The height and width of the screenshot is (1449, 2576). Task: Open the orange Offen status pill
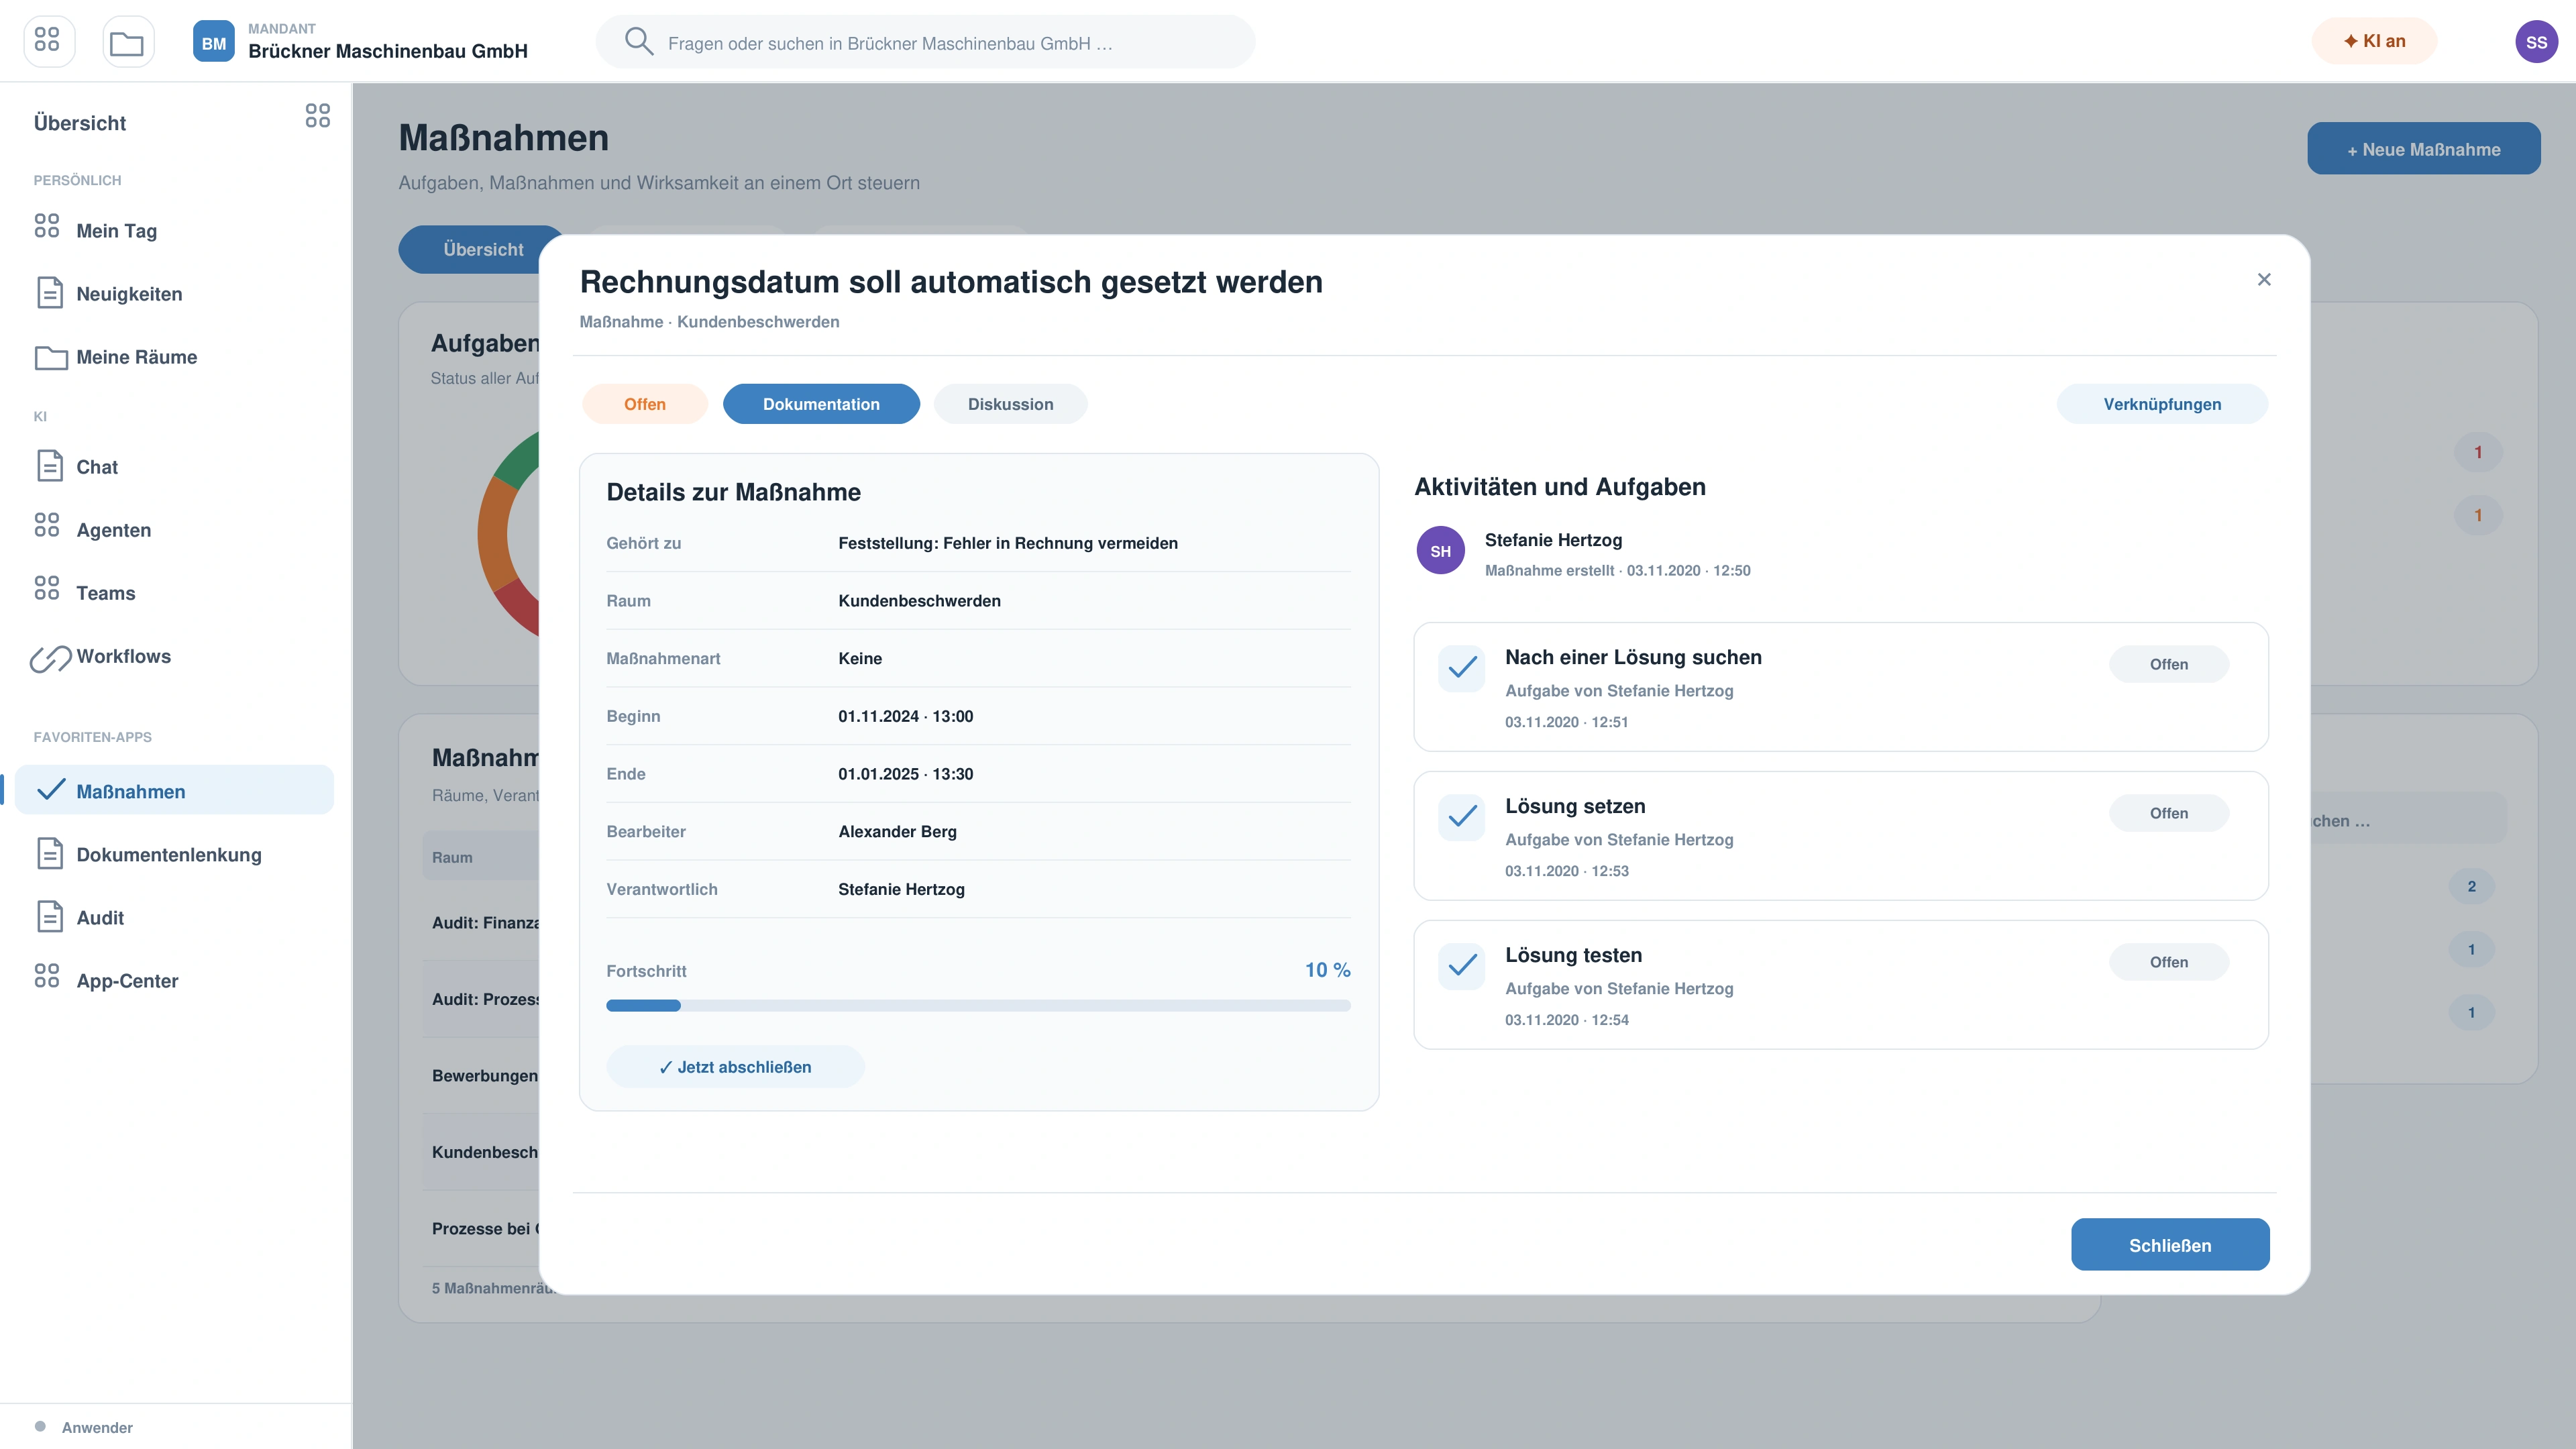tap(644, 404)
